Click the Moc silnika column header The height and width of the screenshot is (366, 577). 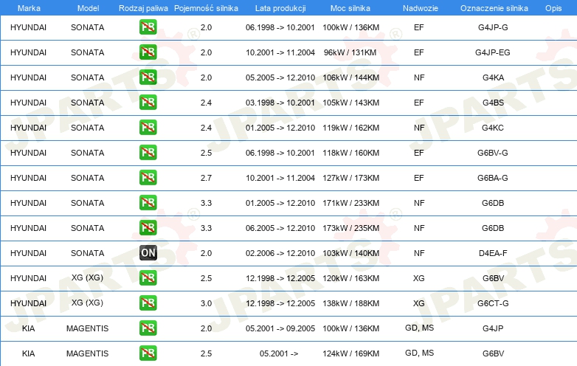pos(350,8)
